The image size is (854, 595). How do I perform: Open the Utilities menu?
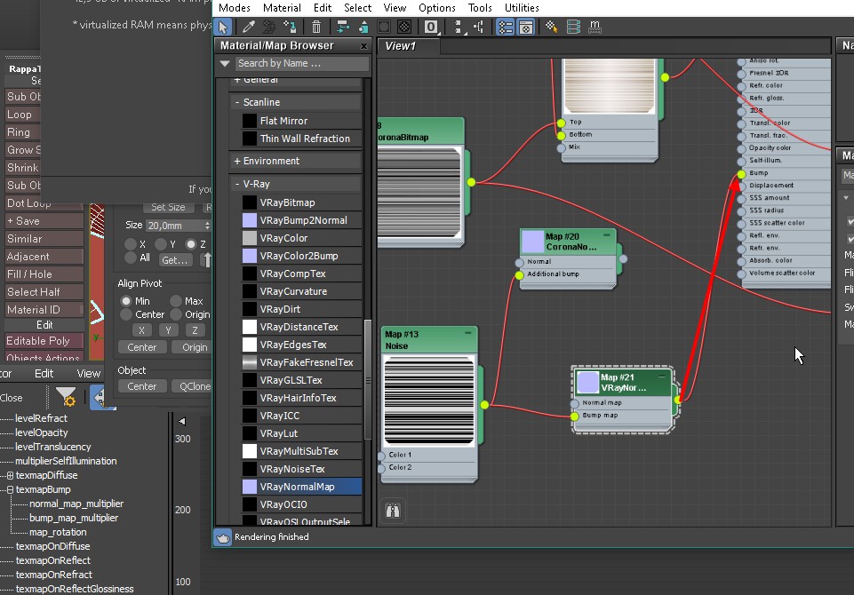[x=522, y=8]
